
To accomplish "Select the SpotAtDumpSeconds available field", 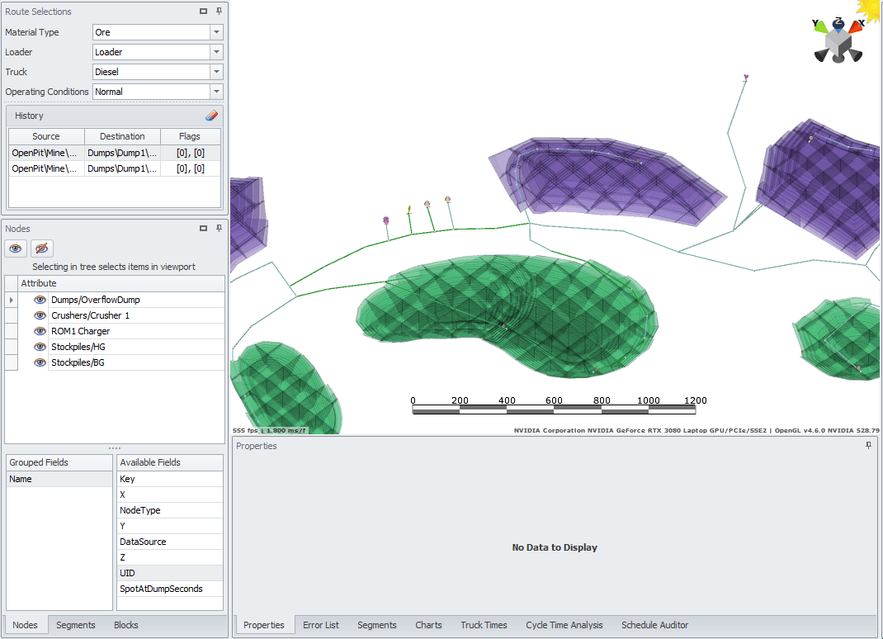I will coord(161,589).
